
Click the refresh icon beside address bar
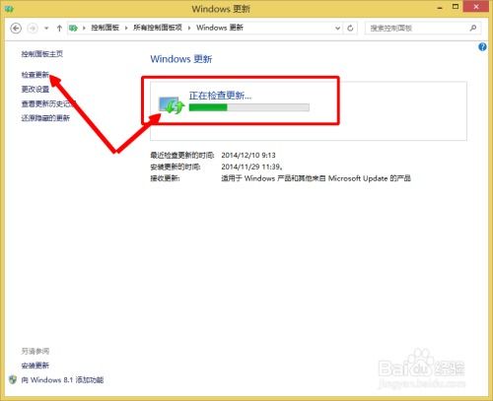point(350,29)
